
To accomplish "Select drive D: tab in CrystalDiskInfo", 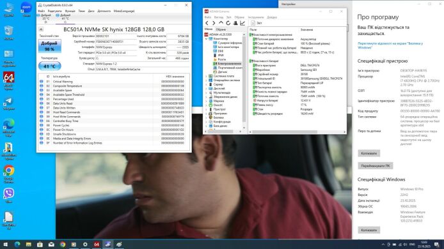I will (x=45, y=19).
